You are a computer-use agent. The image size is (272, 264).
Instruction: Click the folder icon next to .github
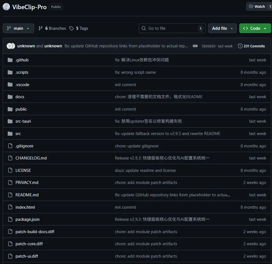coord(10,60)
